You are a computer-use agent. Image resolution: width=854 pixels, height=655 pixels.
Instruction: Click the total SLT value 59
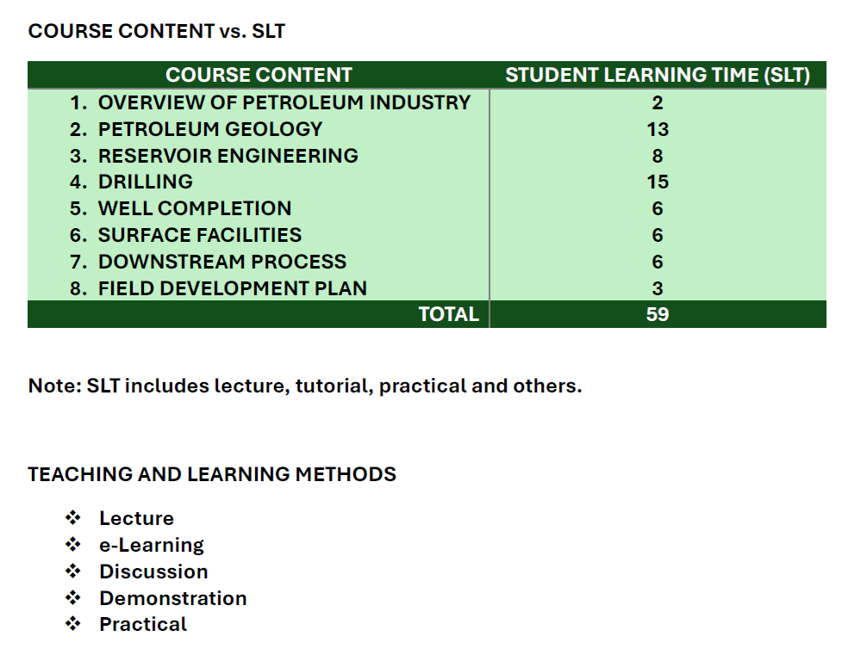point(657,314)
